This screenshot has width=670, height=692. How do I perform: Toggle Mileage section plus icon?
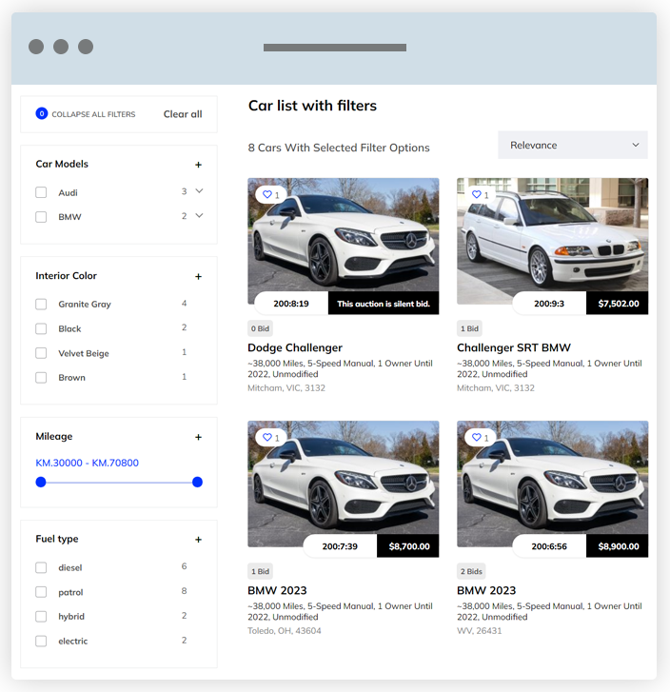[198, 437]
